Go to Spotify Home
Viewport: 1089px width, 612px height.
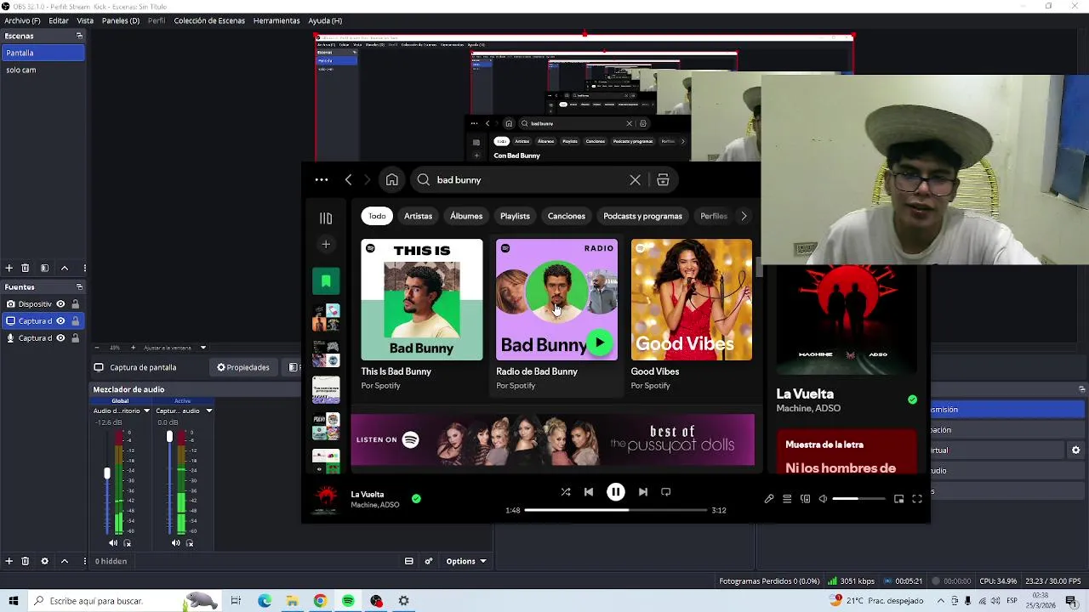tap(391, 180)
